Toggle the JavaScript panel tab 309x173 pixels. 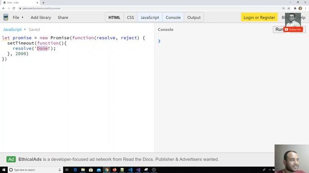(150, 17)
